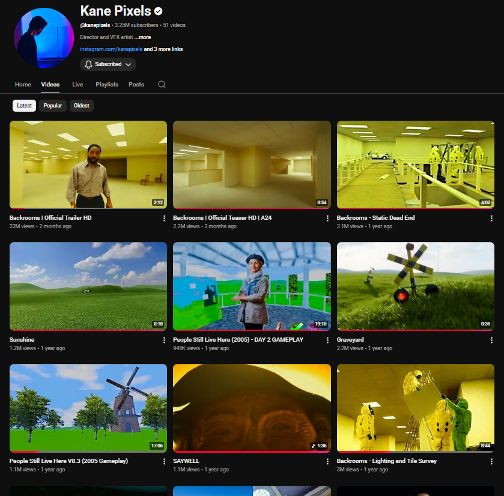Image resolution: width=504 pixels, height=496 pixels.
Task: Open title Backrooms - Lighting and Tile Survey
Action: [x=387, y=461]
